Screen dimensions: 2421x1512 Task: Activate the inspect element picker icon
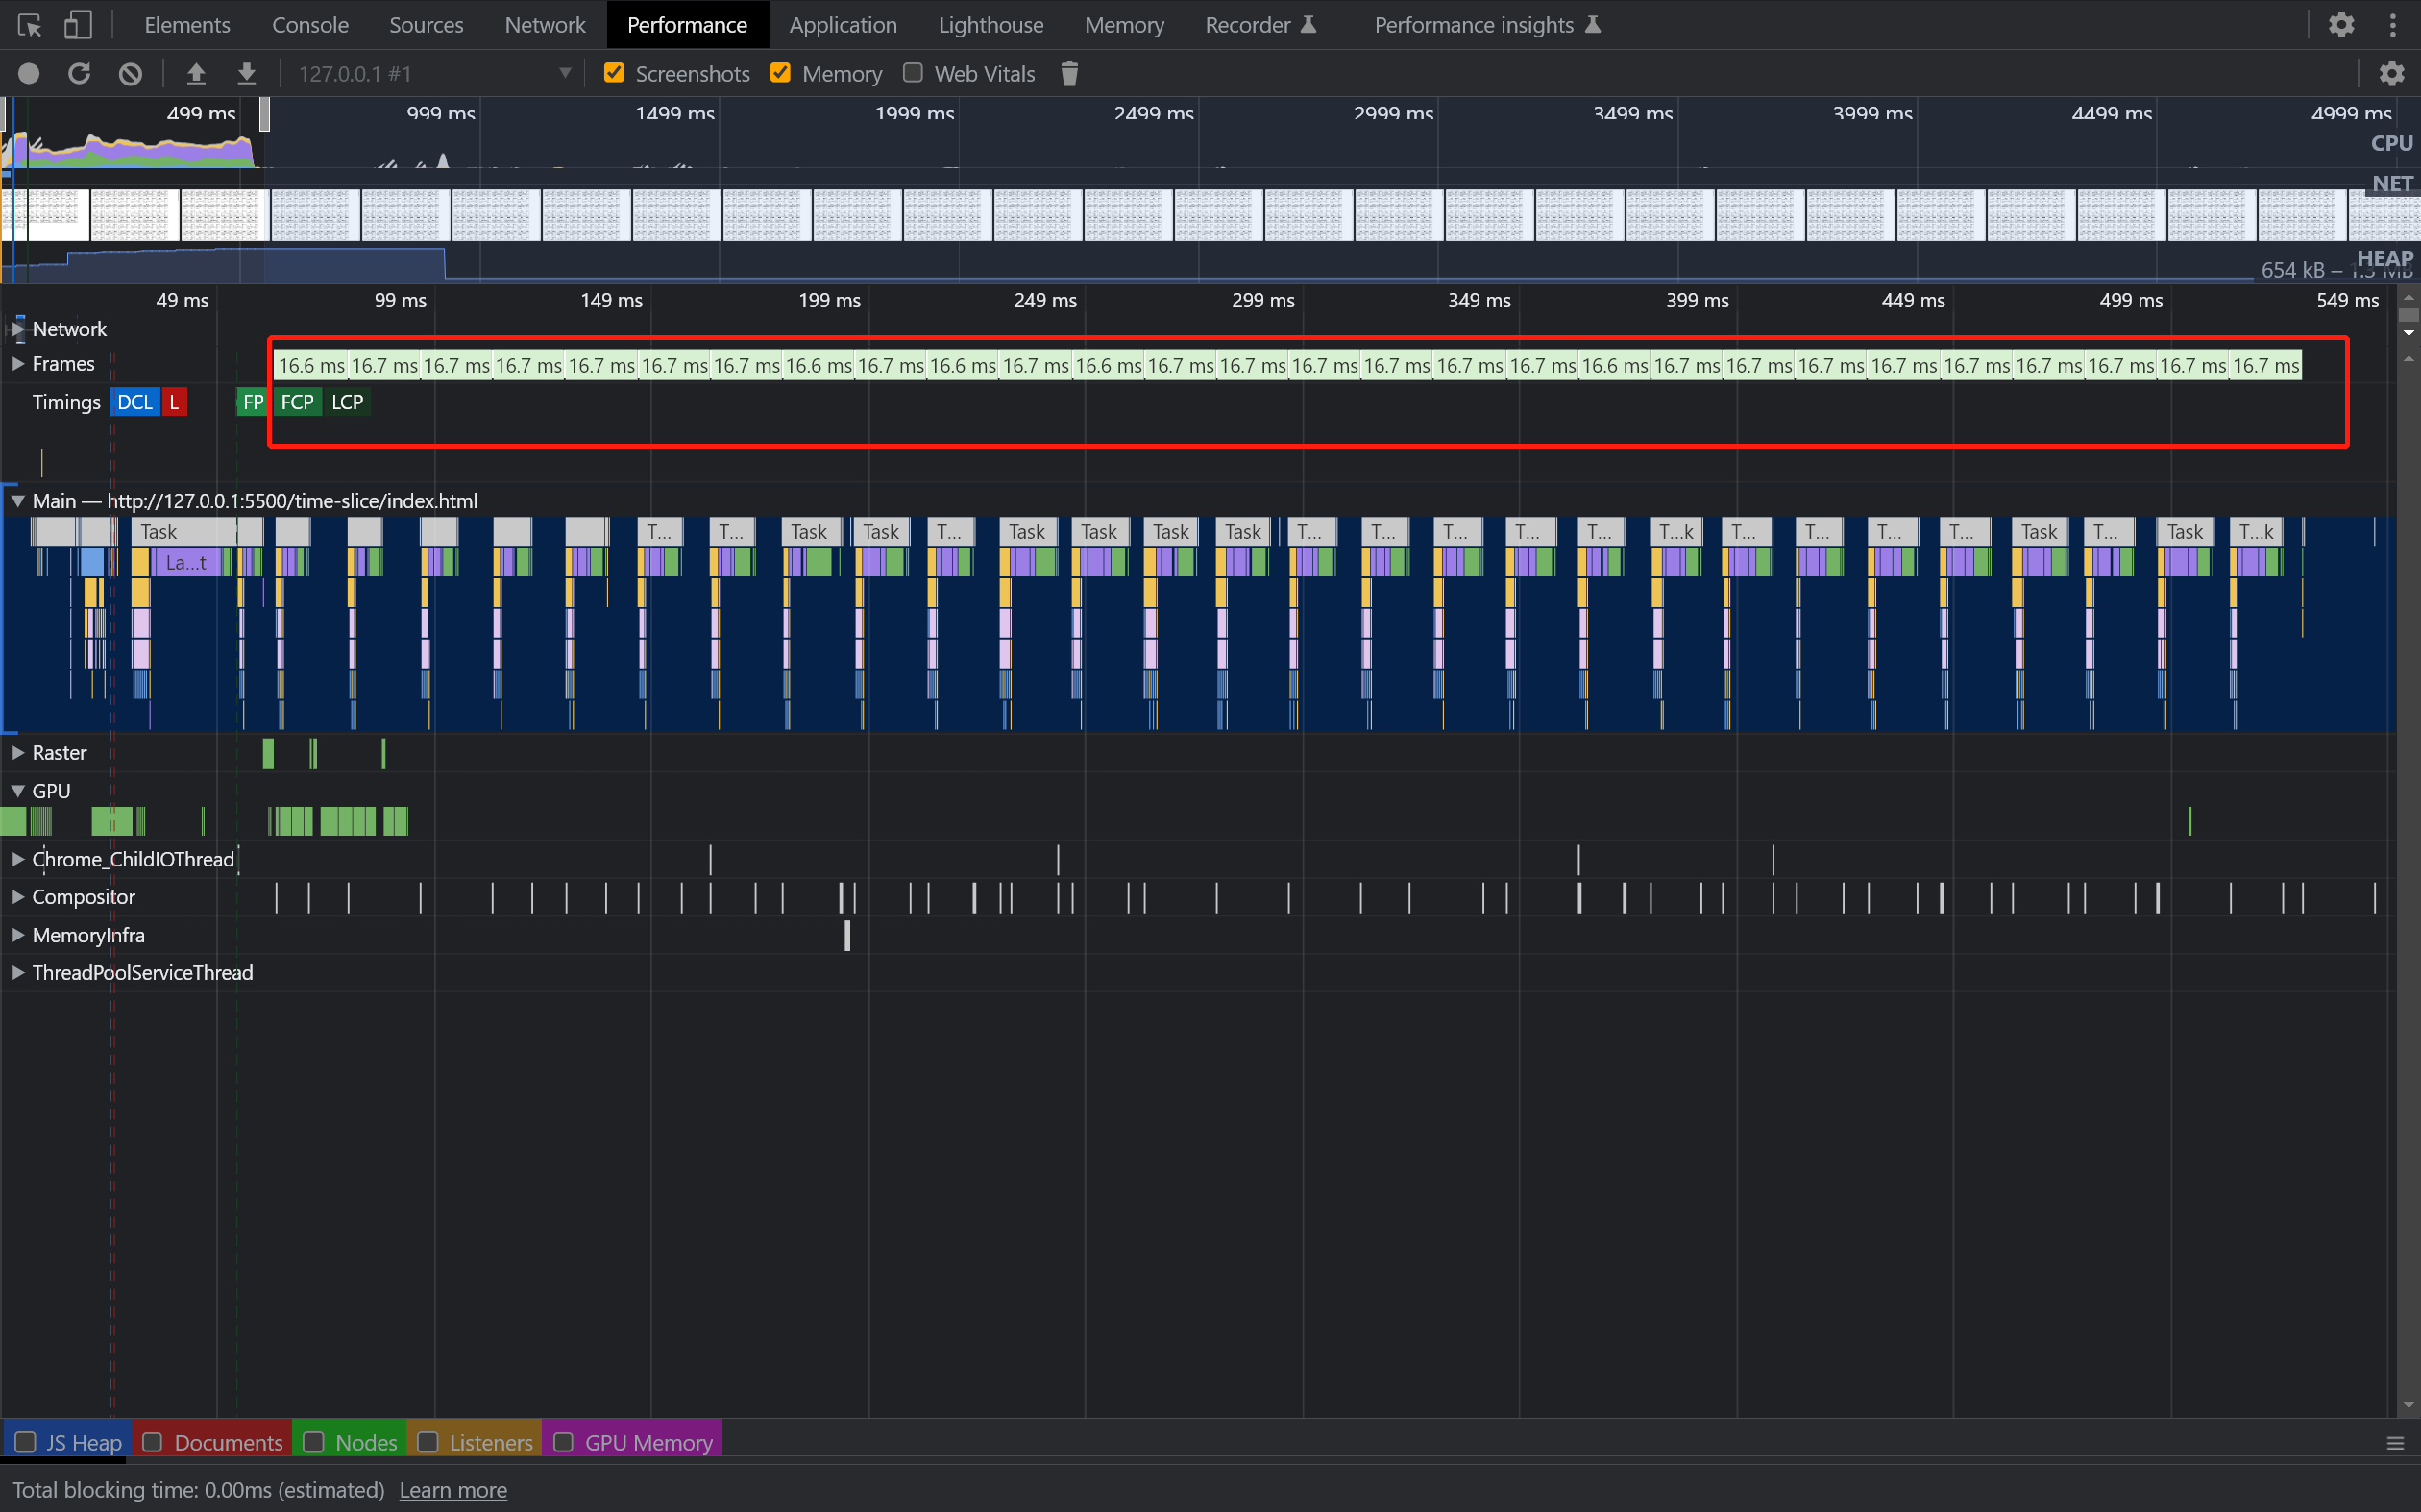click(x=29, y=25)
